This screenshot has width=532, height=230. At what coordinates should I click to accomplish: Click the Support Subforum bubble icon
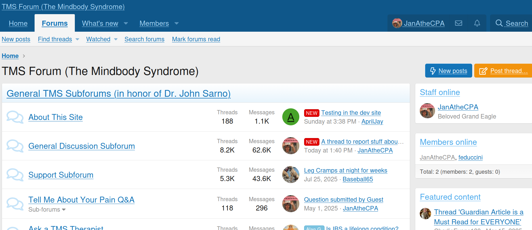(15, 175)
